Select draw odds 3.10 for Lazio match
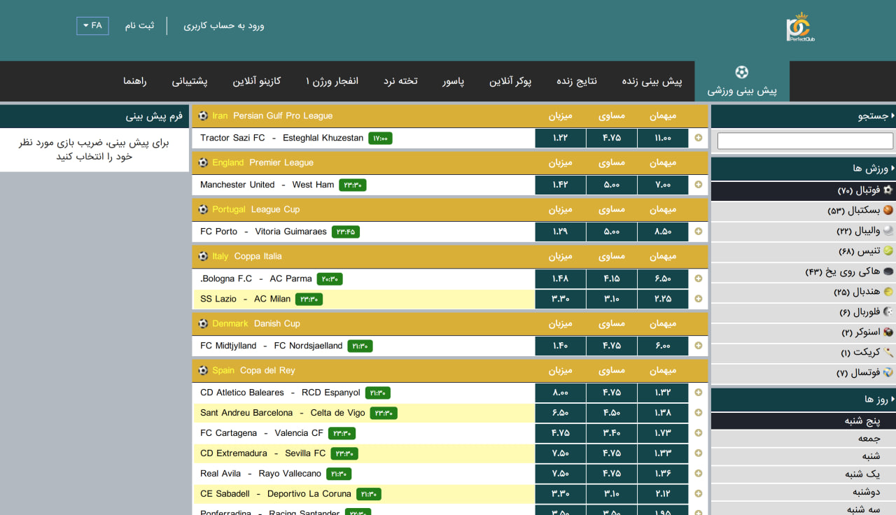 click(x=611, y=299)
